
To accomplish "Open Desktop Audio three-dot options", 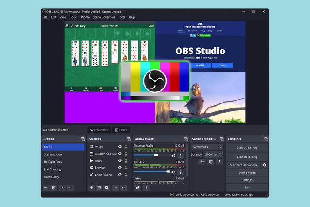I will (x=180, y=156).
